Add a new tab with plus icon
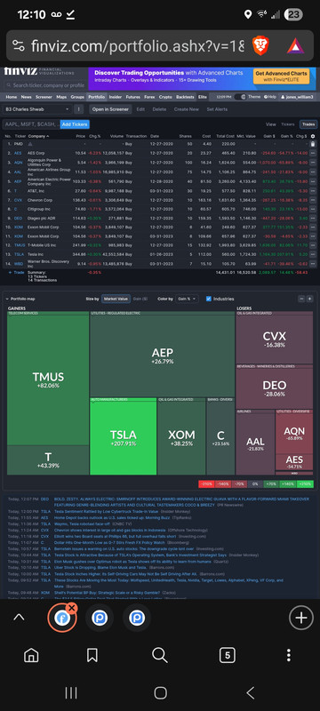The height and width of the screenshot is (711, 320). (301, 618)
